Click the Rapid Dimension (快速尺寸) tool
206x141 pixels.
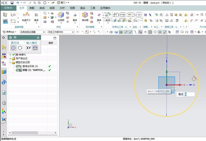pos(26,15)
